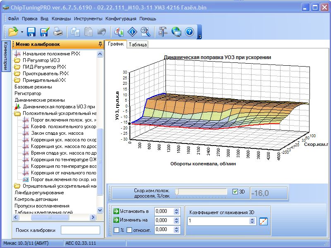Click the throttle rate slider track
Viewport: 331px width, 248px height.
point(201,192)
